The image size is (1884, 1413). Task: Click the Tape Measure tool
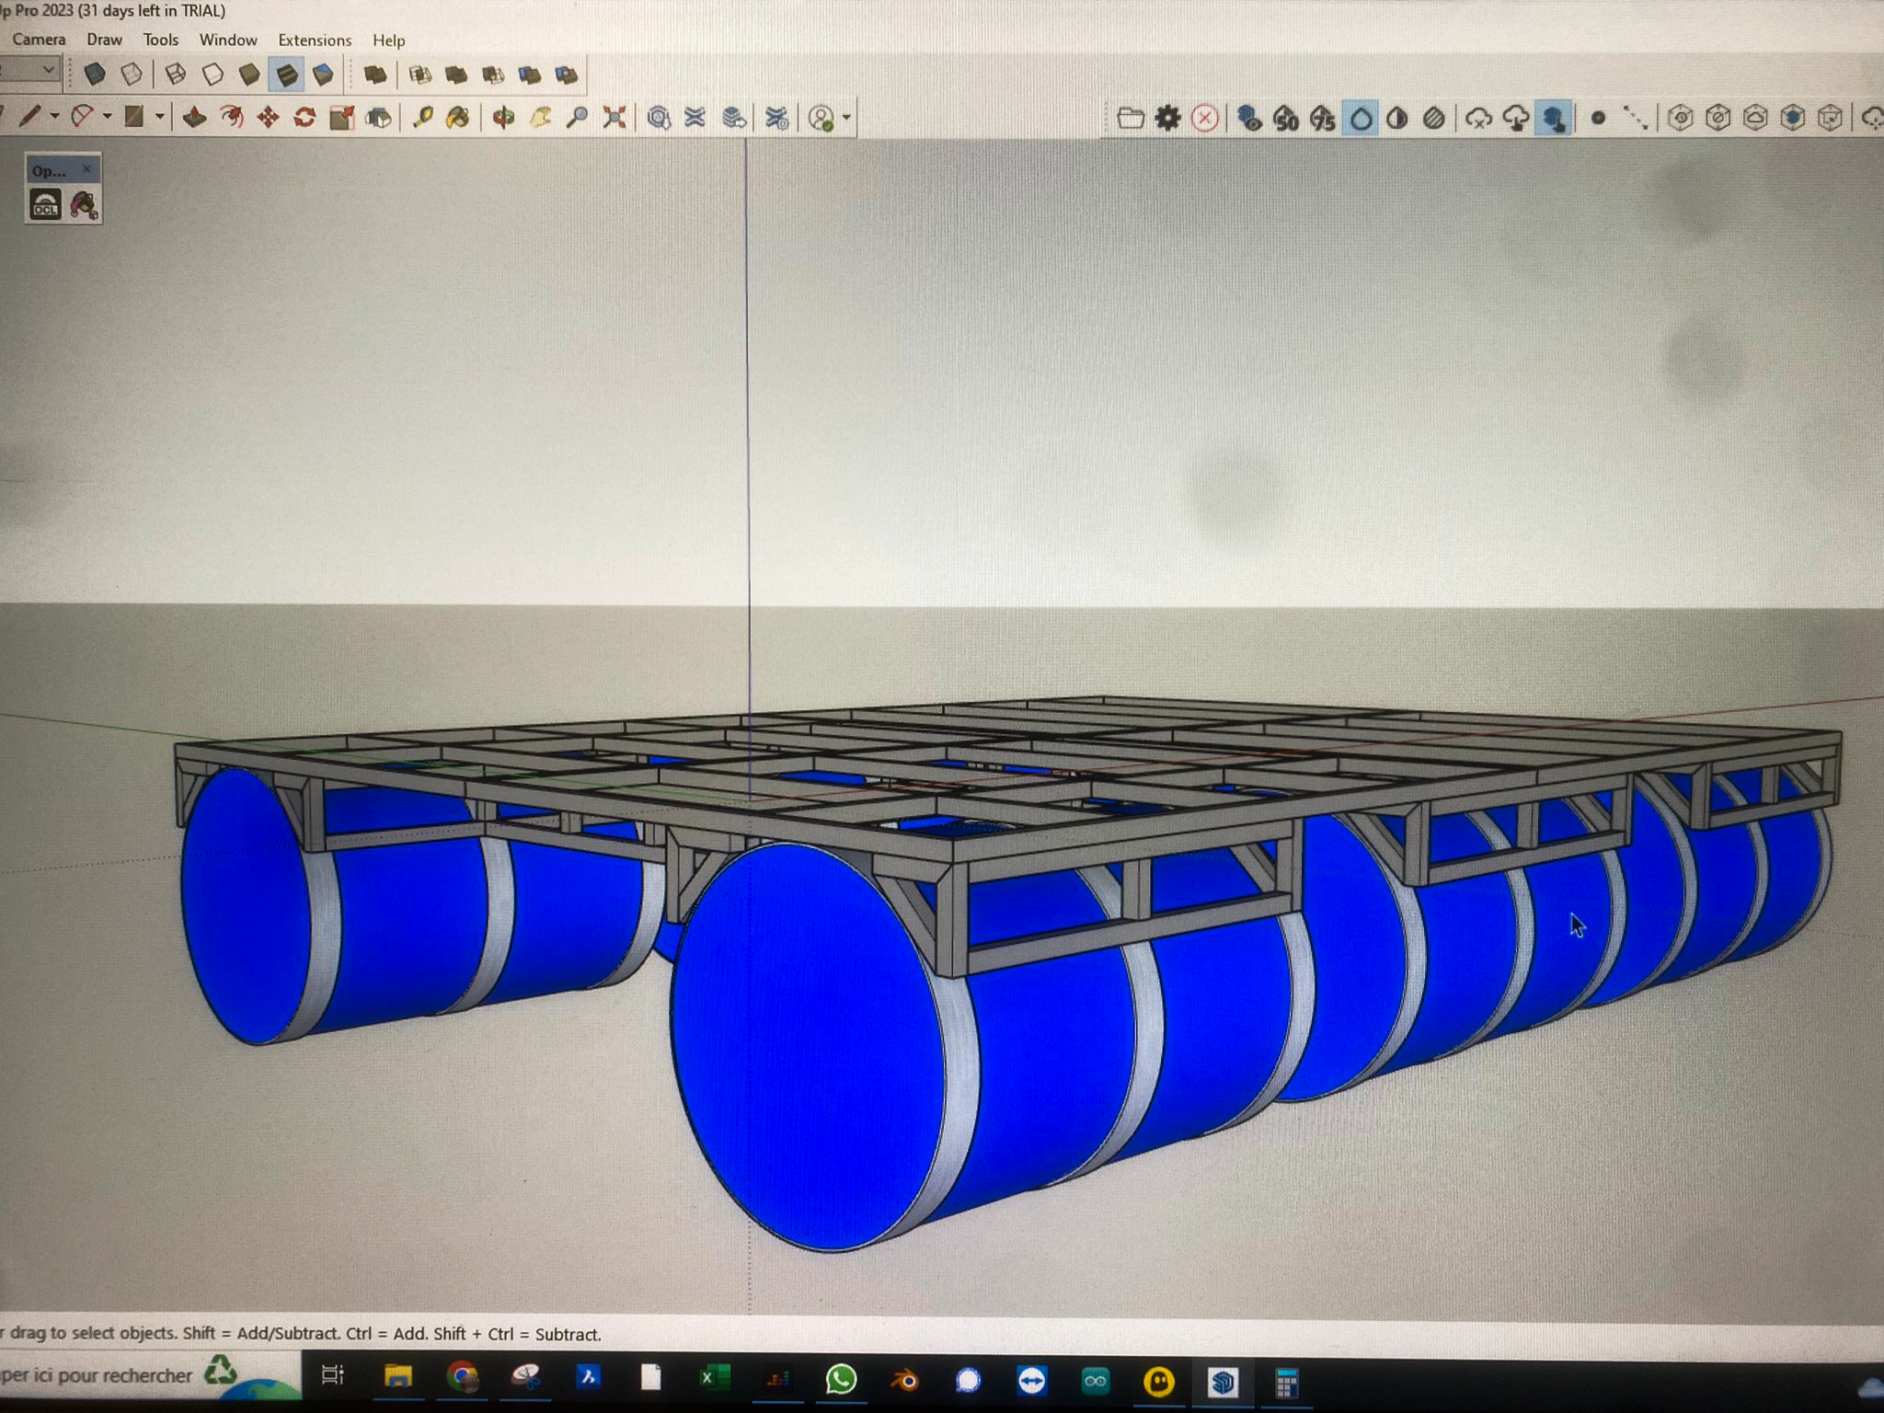pos(422,118)
